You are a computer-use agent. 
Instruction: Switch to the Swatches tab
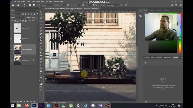pos(152,10)
